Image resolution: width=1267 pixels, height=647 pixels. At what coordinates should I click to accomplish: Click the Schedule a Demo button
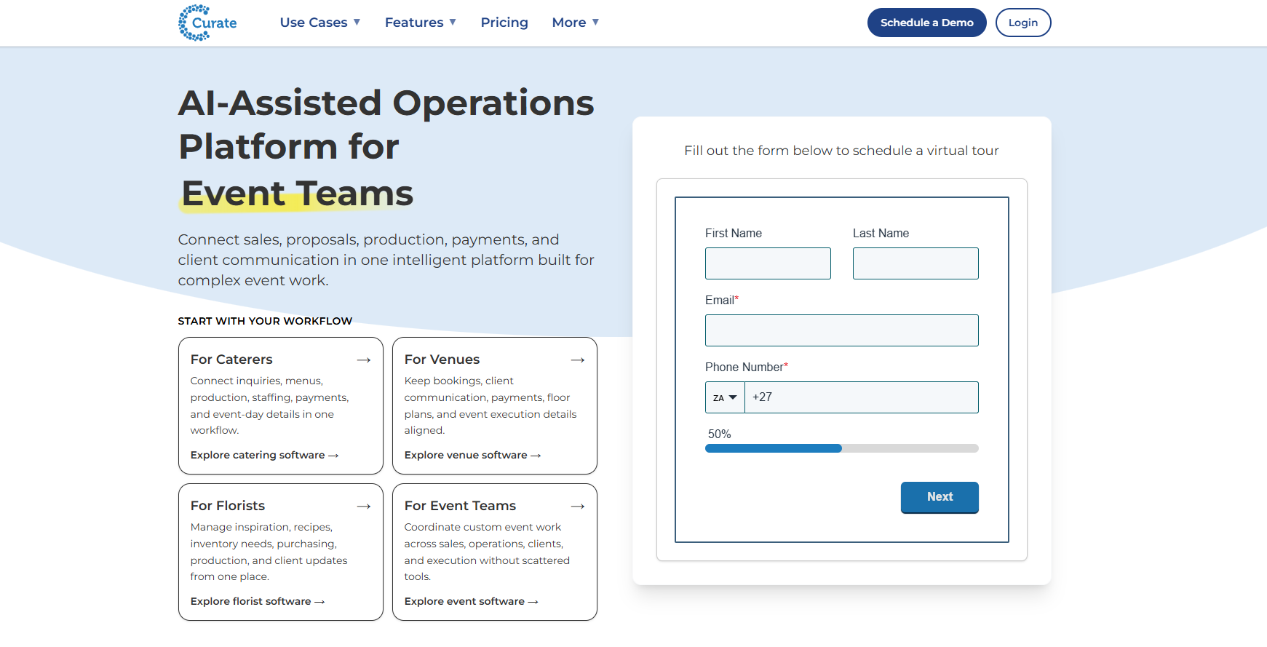(x=926, y=23)
